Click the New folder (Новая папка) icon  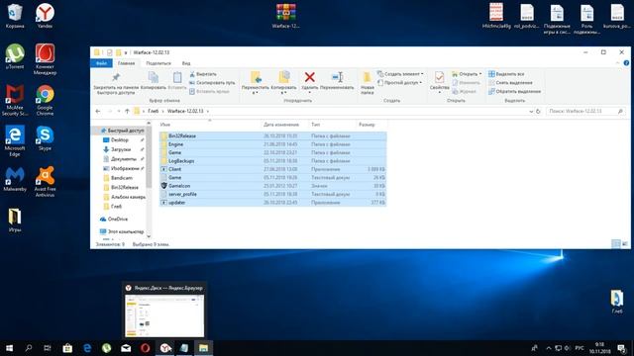click(368, 77)
